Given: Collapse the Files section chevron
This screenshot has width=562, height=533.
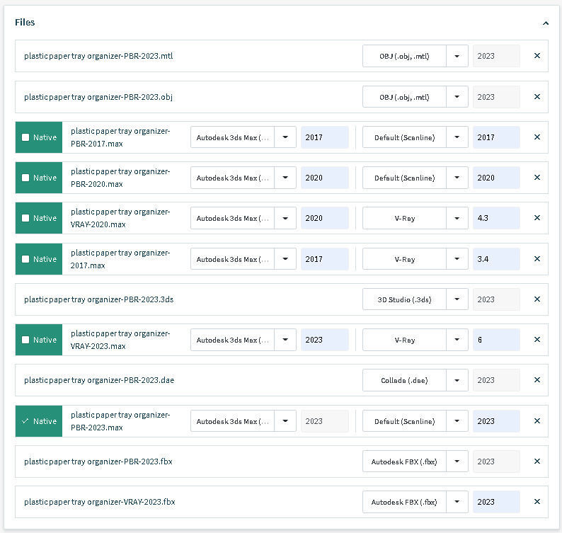Looking at the screenshot, I should coord(546,23).
